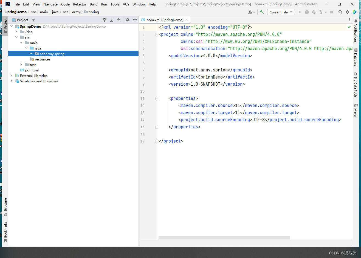Click Expand All icon in Project panel
Image resolution: width=361 pixels, height=258 pixels.
[112, 20]
